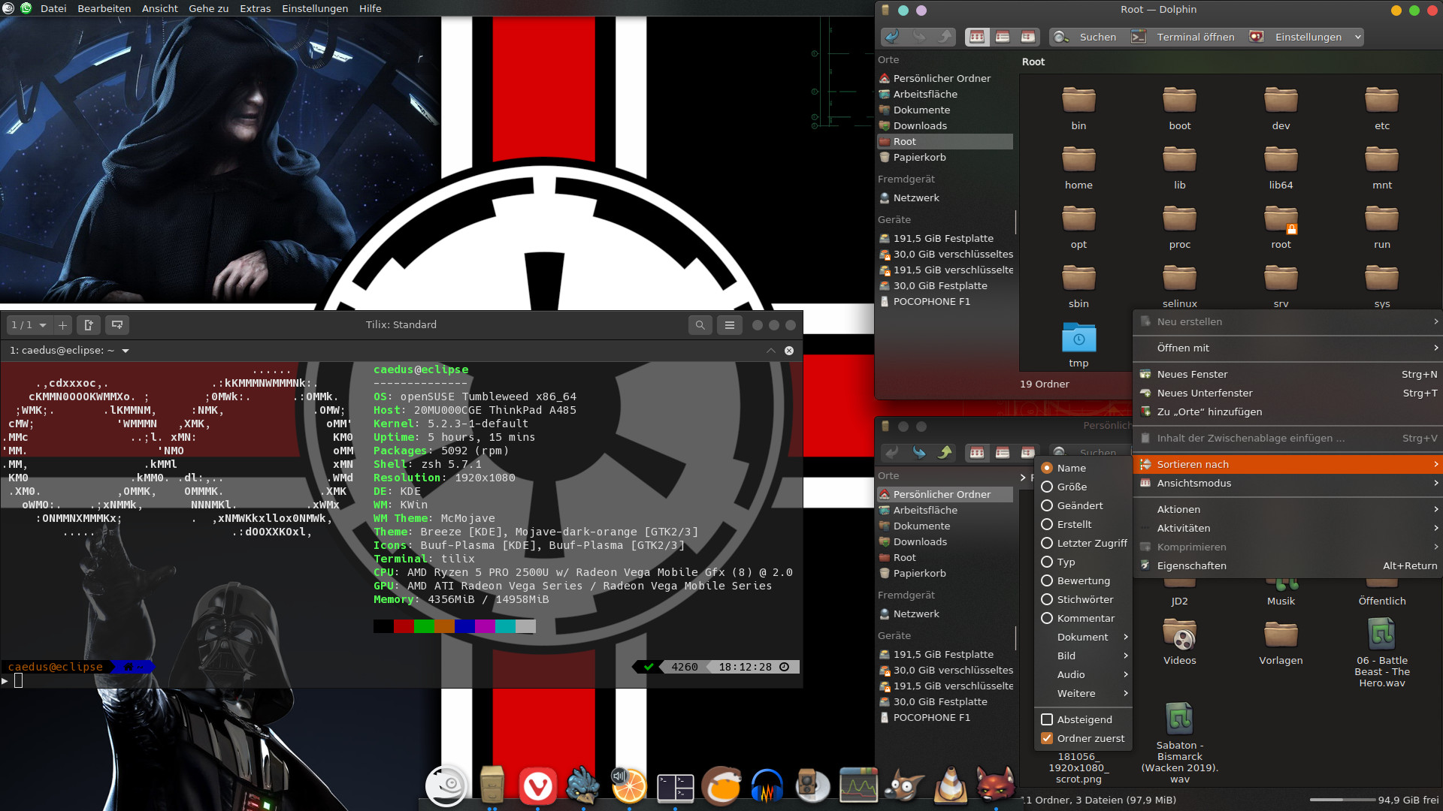Open the Tilix session number dropdown
Viewport: 1443px width, 811px height.
(x=29, y=325)
